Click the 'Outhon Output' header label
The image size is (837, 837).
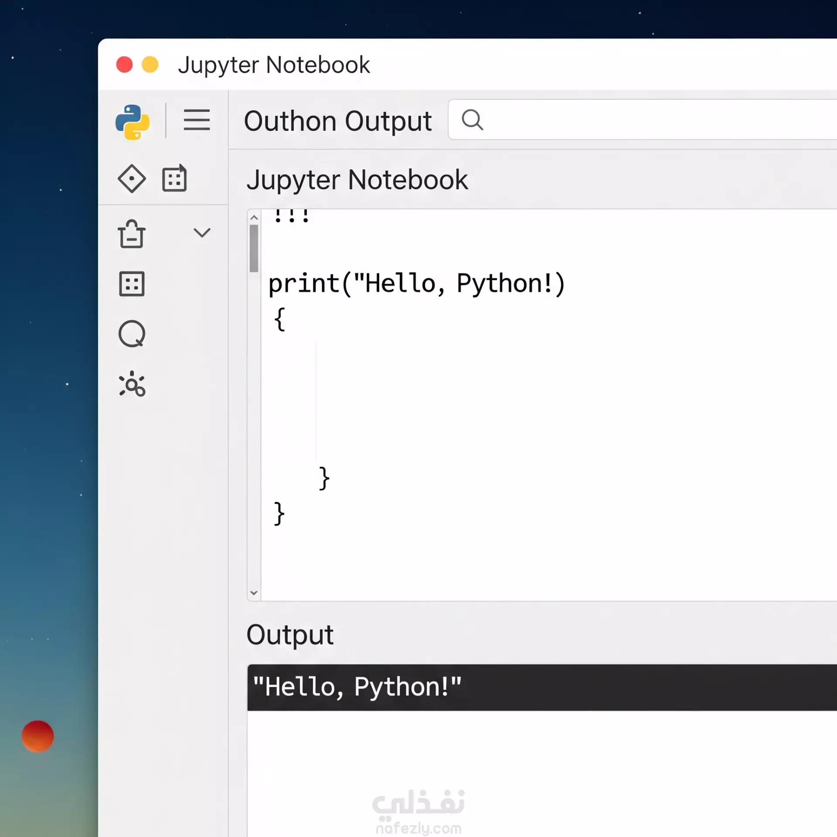[338, 121]
